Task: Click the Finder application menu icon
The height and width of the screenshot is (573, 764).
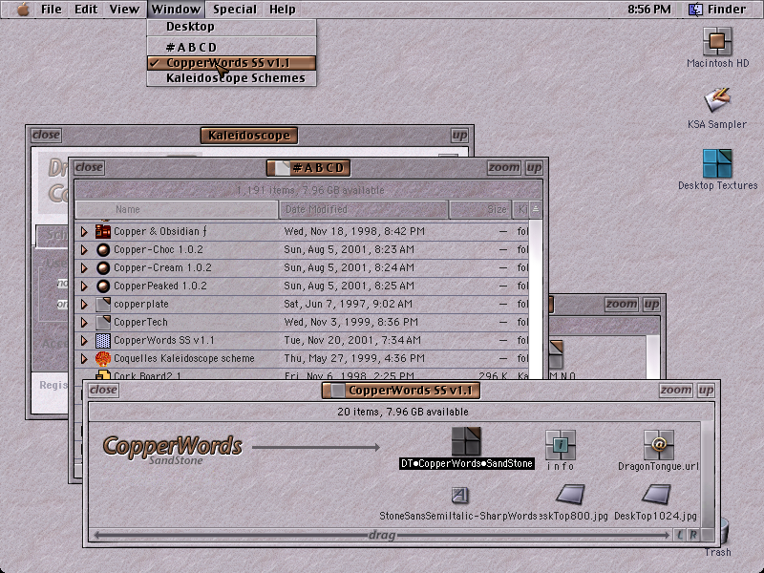Action: [x=695, y=10]
